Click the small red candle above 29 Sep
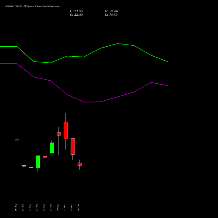Screen dimensions: 218x218 tap(59, 134)
